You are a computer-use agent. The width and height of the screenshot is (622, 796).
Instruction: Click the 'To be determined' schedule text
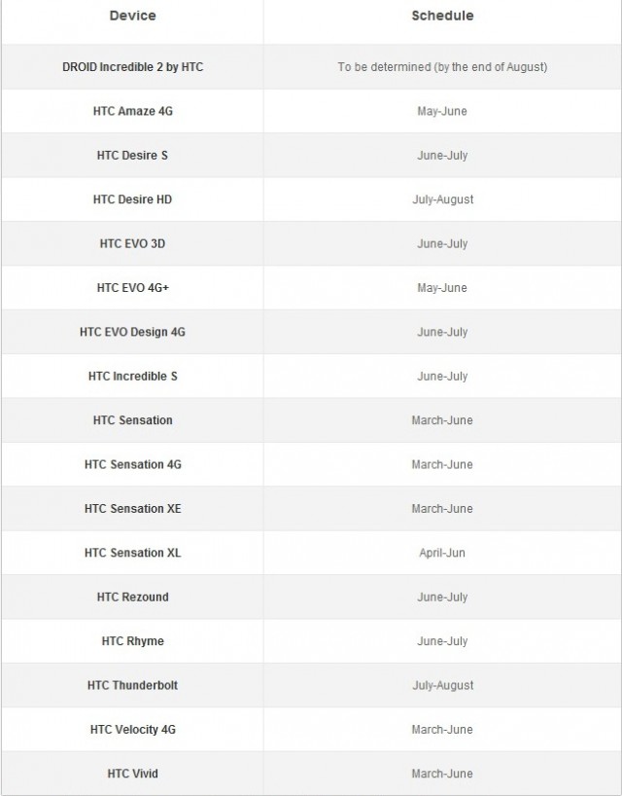click(x=442, y=67)
